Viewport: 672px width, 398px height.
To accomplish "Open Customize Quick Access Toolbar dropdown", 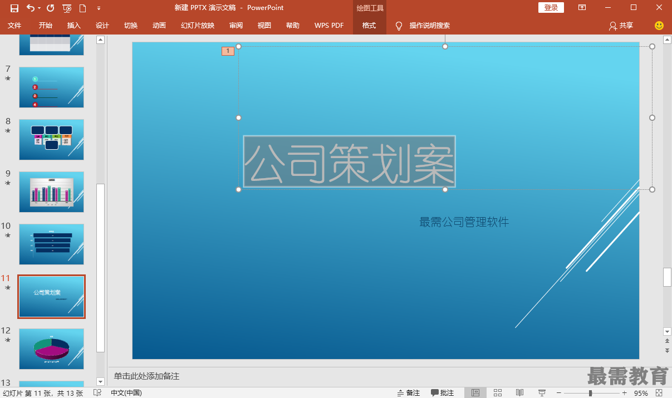I will click(x=99, y=8).
